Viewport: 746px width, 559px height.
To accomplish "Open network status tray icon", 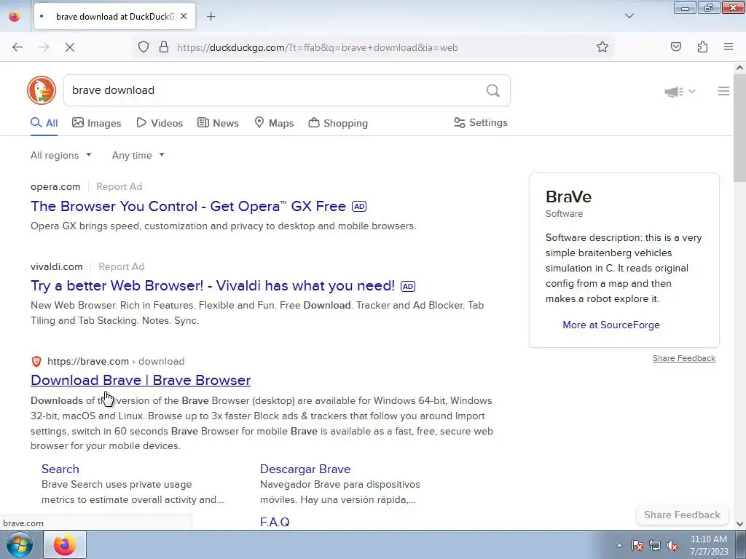I will 655,545.
